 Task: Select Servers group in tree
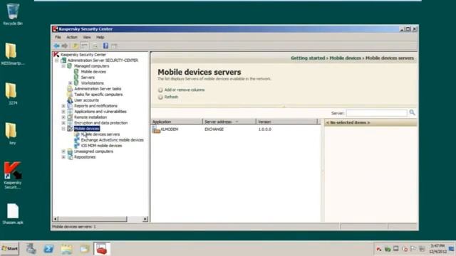88,78
